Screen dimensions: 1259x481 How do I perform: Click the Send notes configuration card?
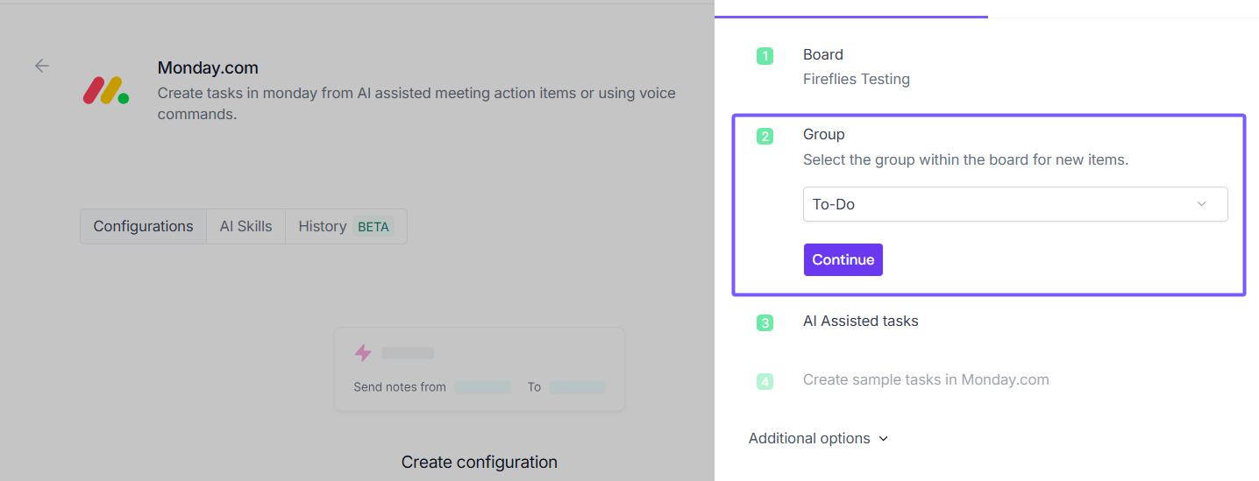click(479, 370)
